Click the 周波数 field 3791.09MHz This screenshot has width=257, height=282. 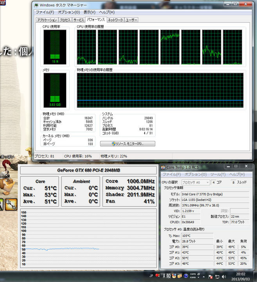[215, 205]
